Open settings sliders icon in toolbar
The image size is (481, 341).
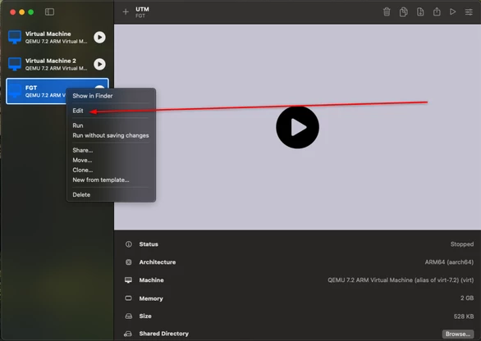469,12
